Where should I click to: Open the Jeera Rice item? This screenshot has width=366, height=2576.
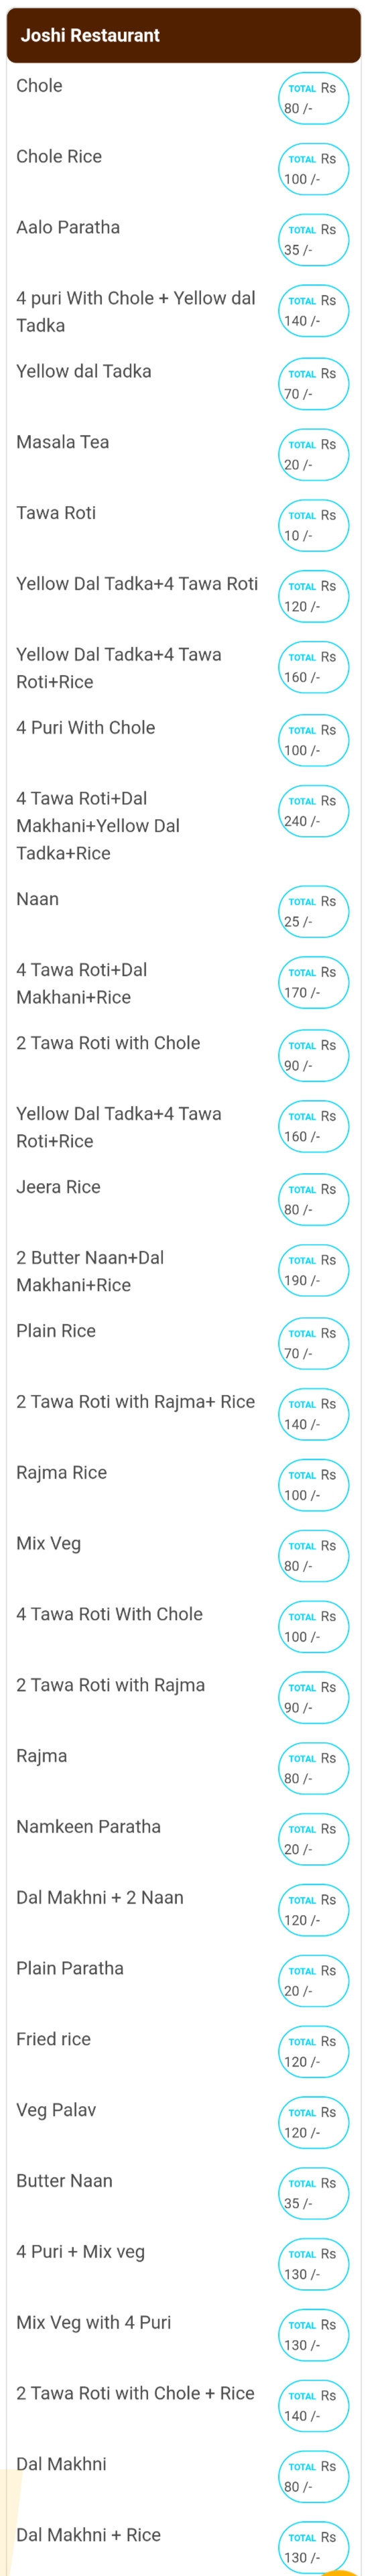58,1187
